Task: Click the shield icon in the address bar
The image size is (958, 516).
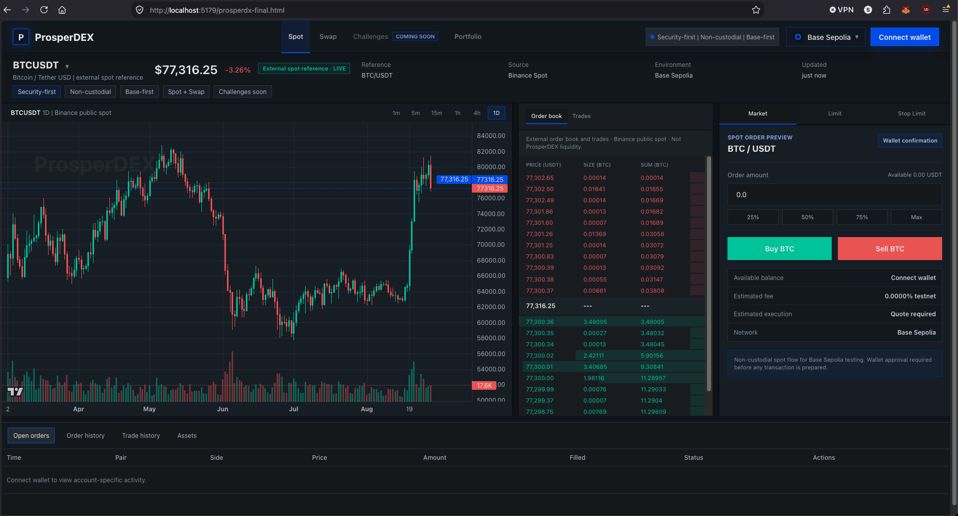Action: coord(140,10)
